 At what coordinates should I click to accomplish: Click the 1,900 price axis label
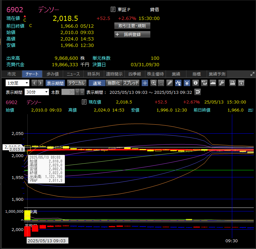point(17,200)
